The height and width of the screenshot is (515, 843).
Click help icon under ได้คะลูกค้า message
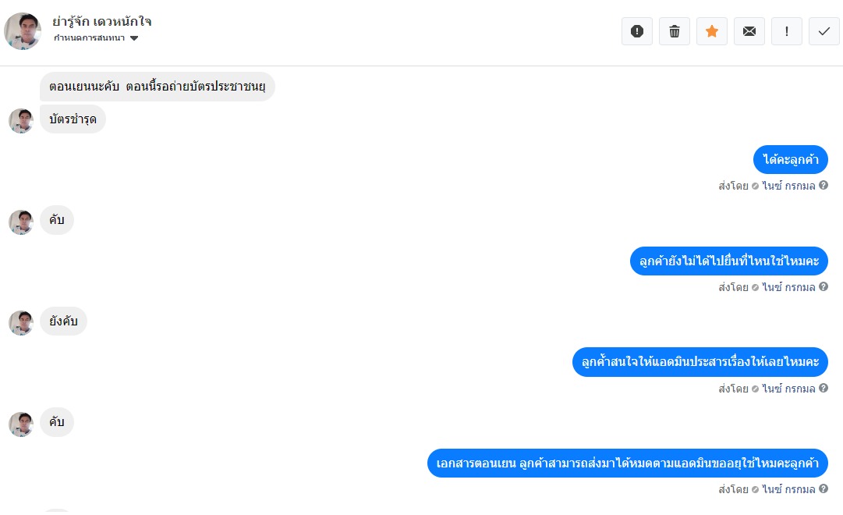[823, 185]
